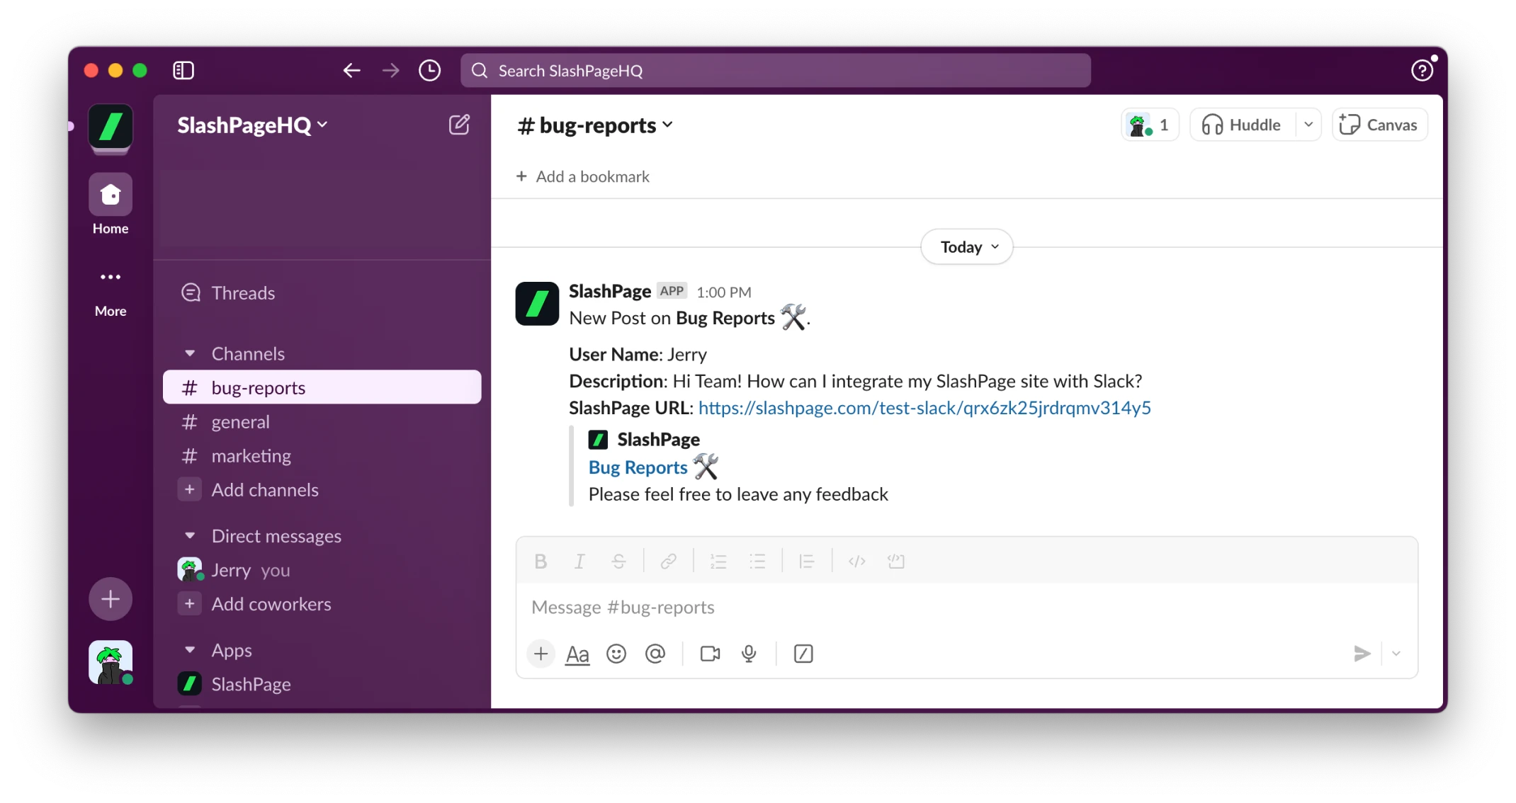
Task: Add a blockquote in composer
Action: coord(807,562)
